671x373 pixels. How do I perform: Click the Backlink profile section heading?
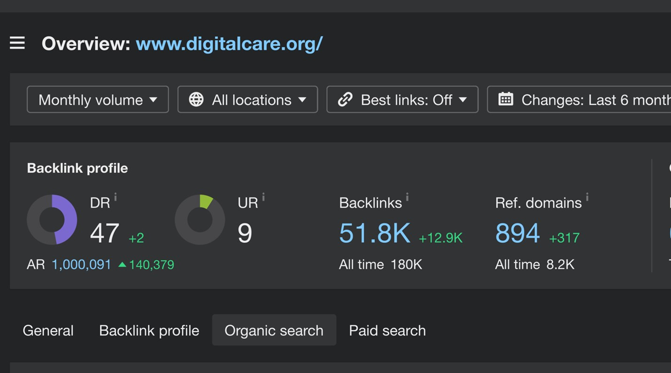[x=77, y=168]
